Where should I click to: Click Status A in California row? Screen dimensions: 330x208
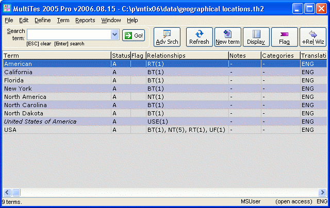pyautogui.click(x=114, y=72)
